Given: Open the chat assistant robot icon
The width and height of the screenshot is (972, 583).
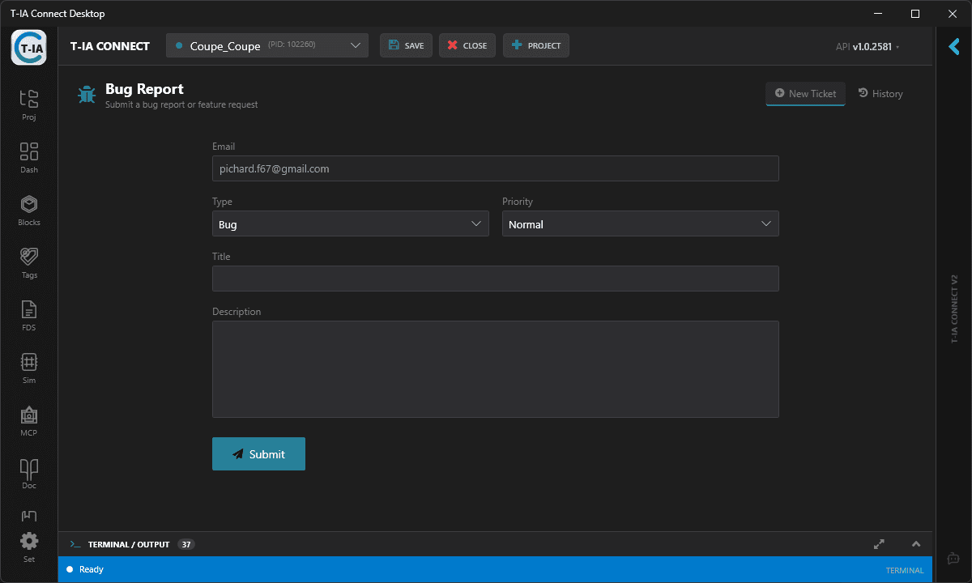Looking at the screenshot, I should [952, 558].
